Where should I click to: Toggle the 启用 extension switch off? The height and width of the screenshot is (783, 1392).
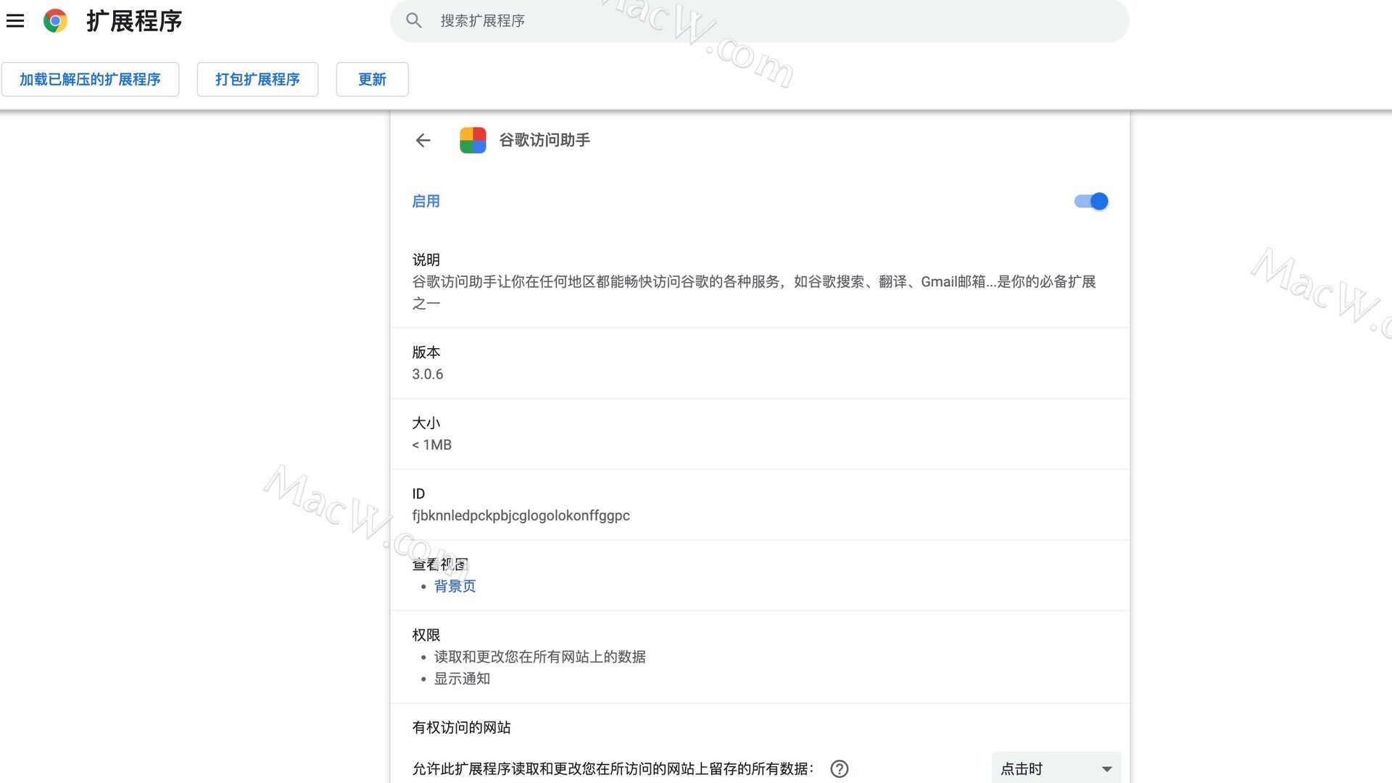[x=1091, y=202]
